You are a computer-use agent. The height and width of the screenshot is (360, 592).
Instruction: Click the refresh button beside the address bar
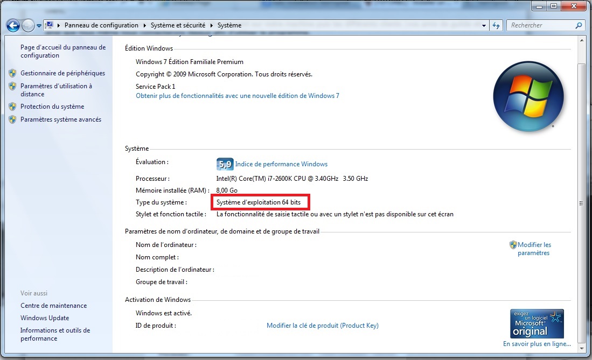(497, 25)
